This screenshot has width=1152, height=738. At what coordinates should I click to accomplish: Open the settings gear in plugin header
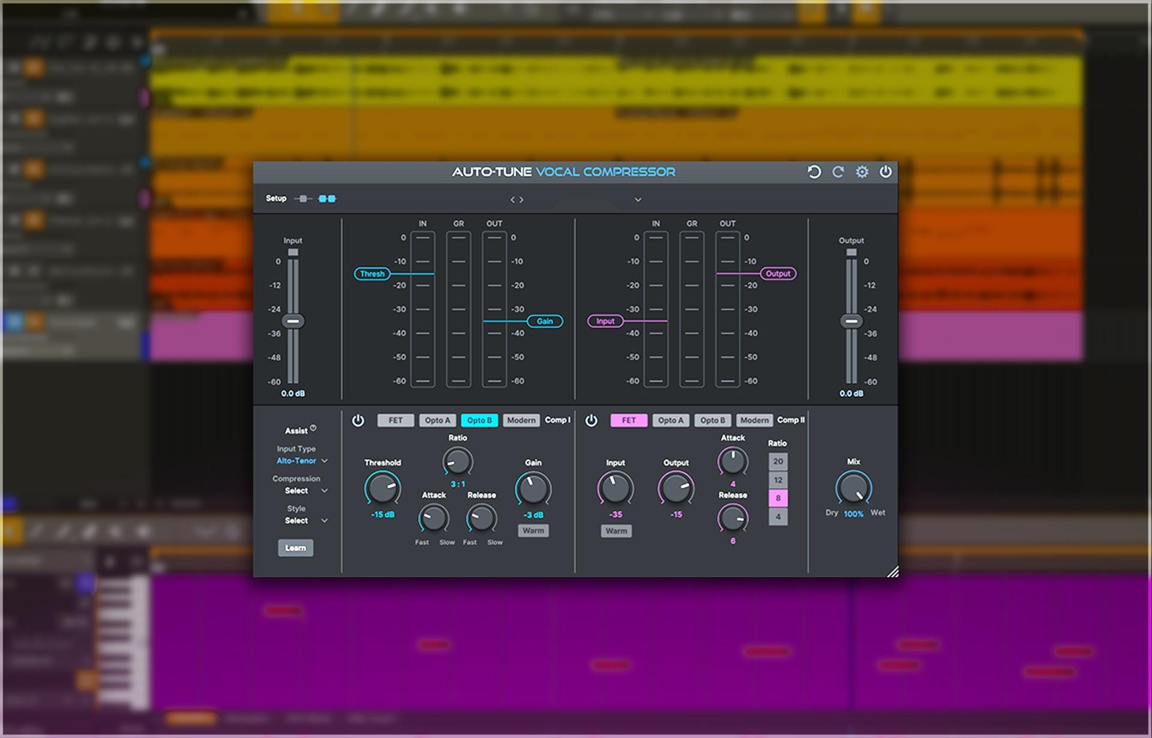[x=862, y=172]
